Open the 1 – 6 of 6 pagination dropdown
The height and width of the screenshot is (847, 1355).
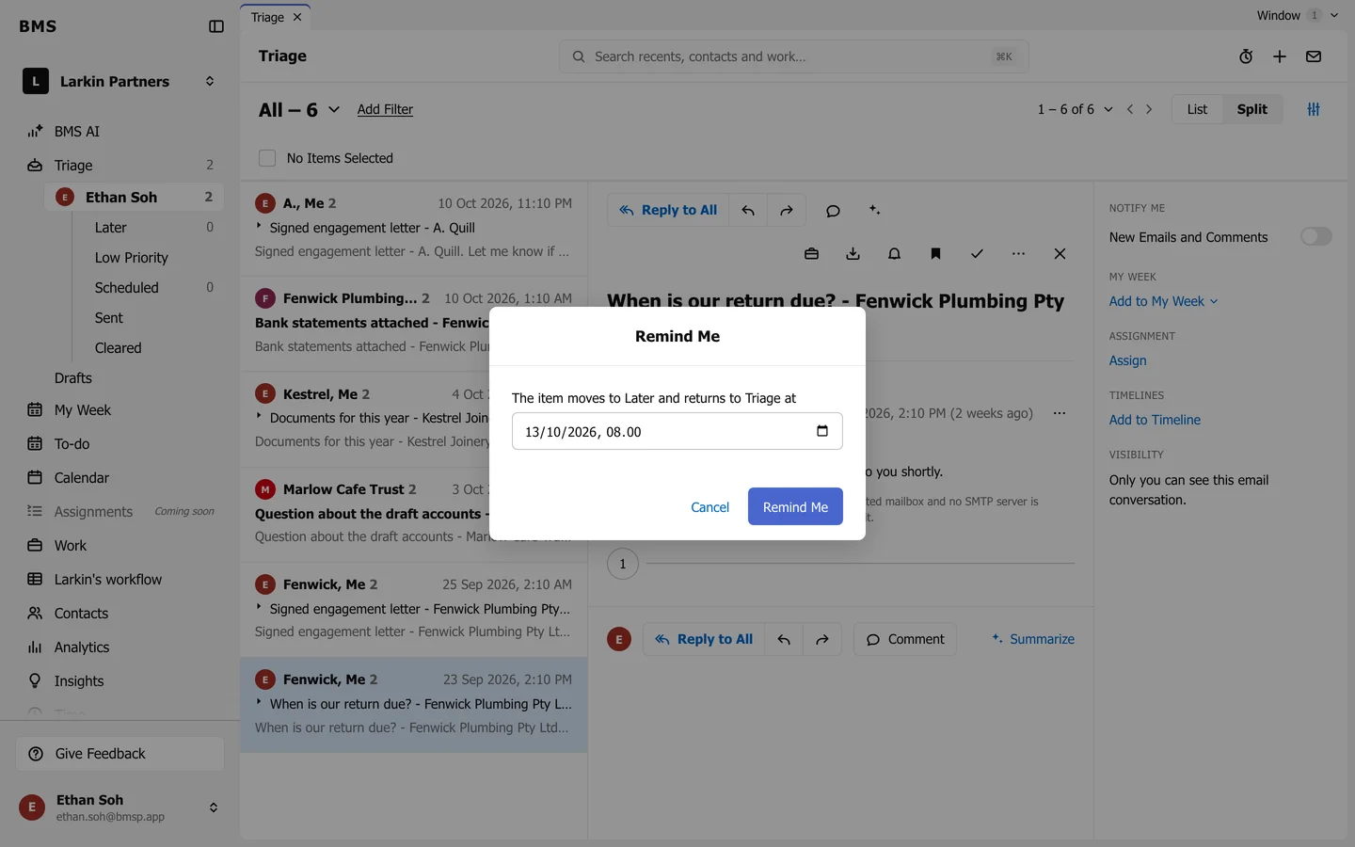coord(1075,109)
